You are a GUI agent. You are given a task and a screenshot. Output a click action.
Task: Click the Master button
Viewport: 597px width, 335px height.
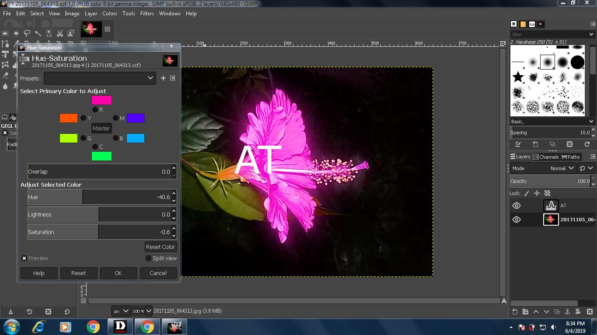[101, 128]
